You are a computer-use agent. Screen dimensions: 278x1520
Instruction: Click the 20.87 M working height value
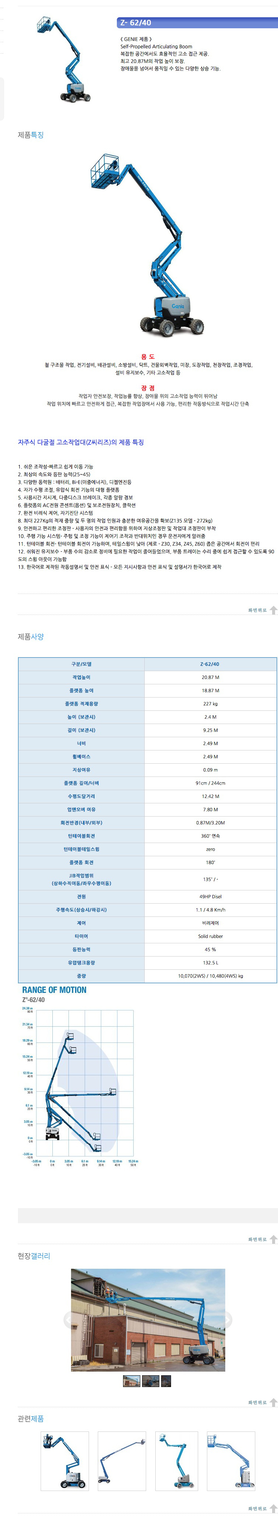pyautogui.click(x=210, y=677)
